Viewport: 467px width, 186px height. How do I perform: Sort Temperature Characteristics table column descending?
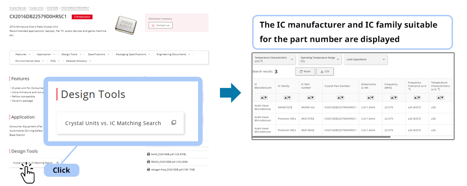(x=443, y=98)
